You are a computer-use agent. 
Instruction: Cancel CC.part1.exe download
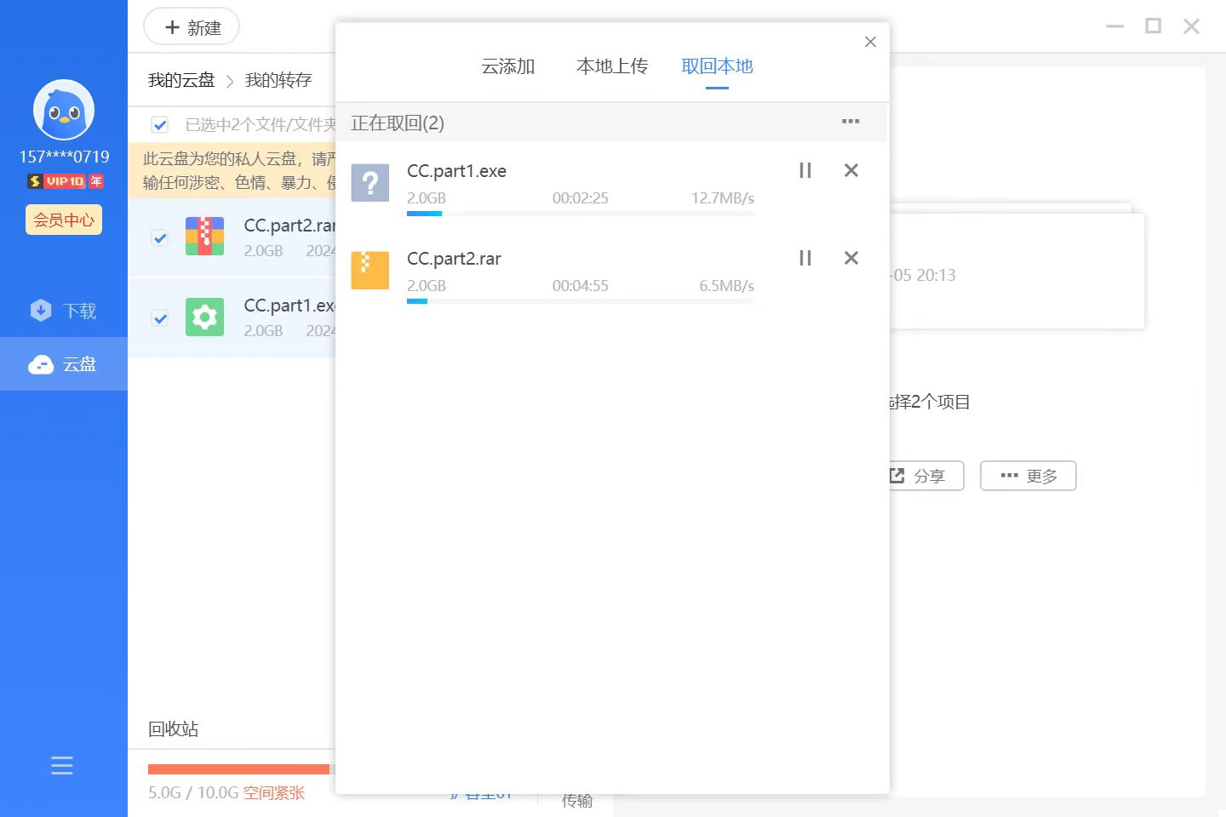pos(851,170)
